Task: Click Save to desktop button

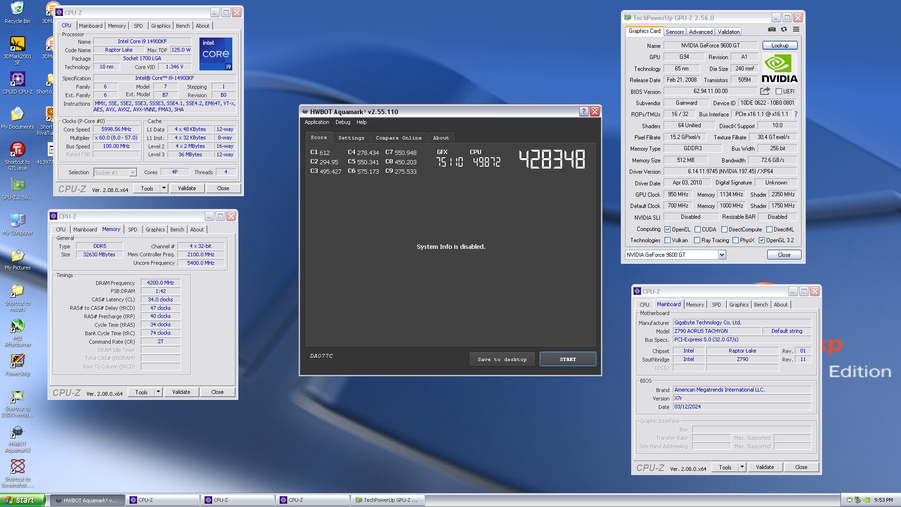Action: (502, 359)
